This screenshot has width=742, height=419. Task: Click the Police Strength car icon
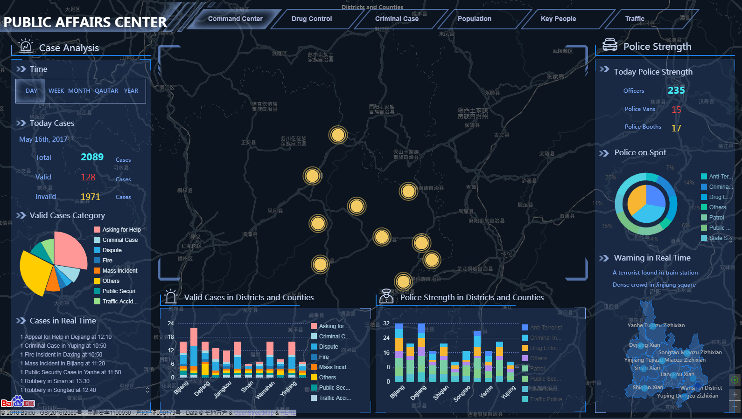(x=609, y=45)
